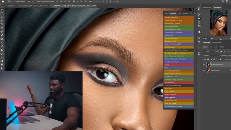Toggle filter for type layers
The image size is (231, 130).
click(224, 51)
